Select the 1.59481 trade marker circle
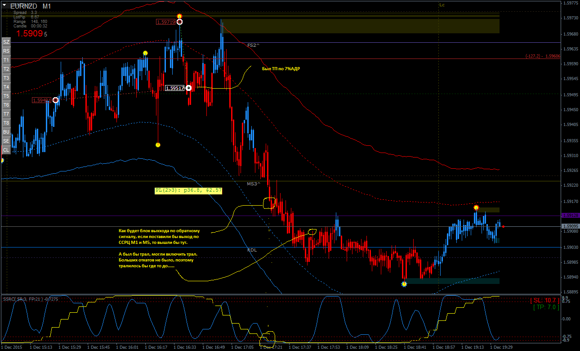This screenshot has width=580, height=351. (x=55, y=100)
